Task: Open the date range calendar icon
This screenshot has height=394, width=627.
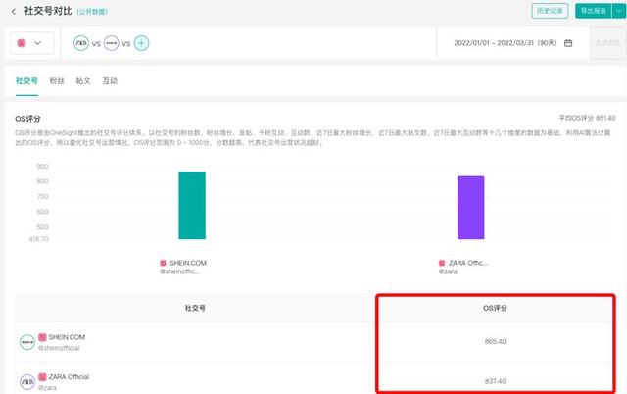Action: 568,43
